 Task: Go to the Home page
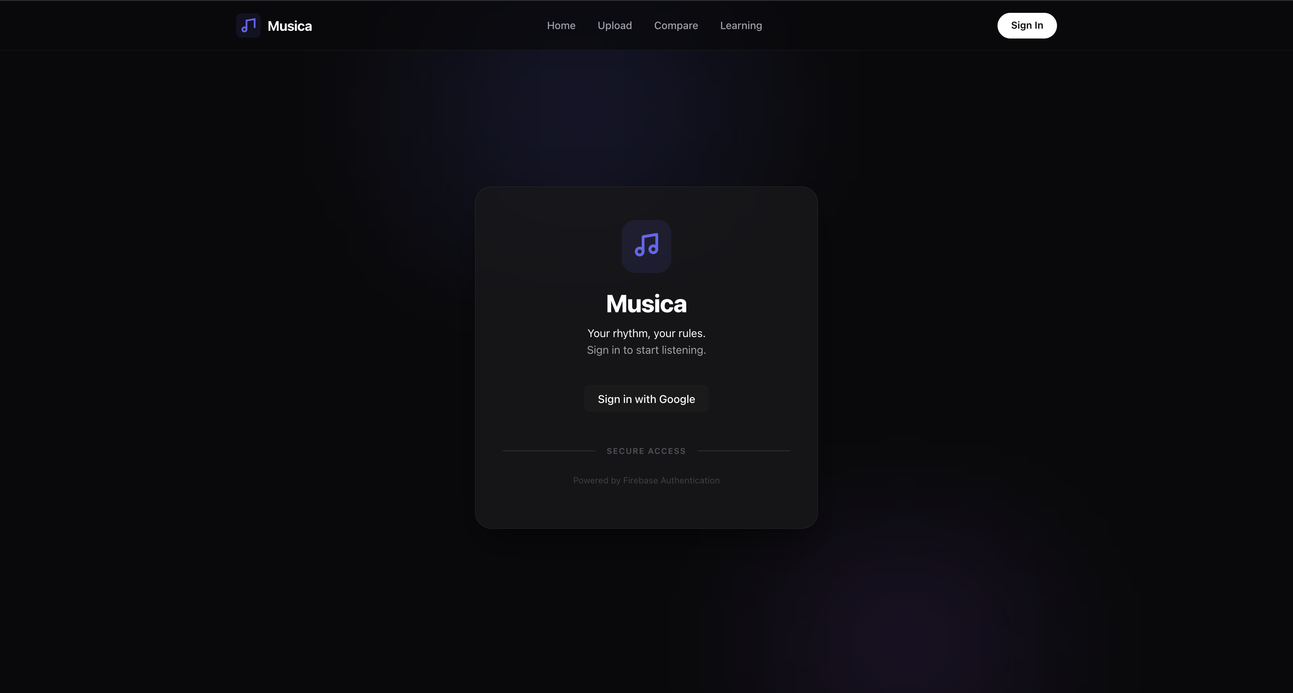tap(561, 26)
